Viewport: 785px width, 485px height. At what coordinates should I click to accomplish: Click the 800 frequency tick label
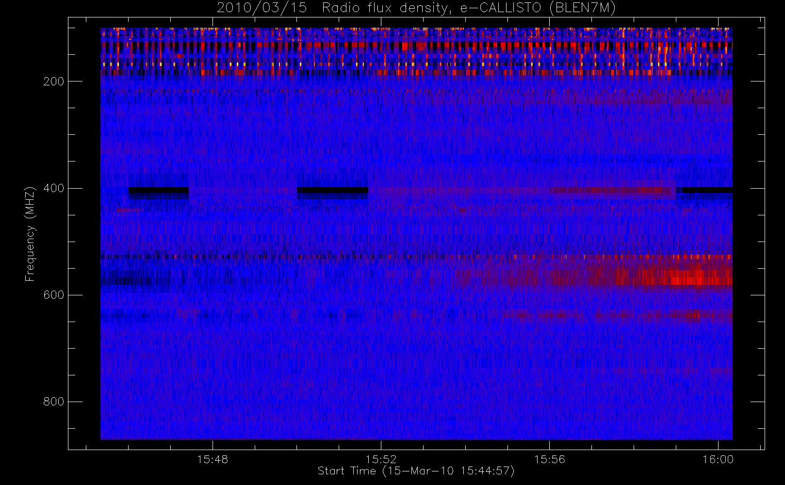[54, 402]
